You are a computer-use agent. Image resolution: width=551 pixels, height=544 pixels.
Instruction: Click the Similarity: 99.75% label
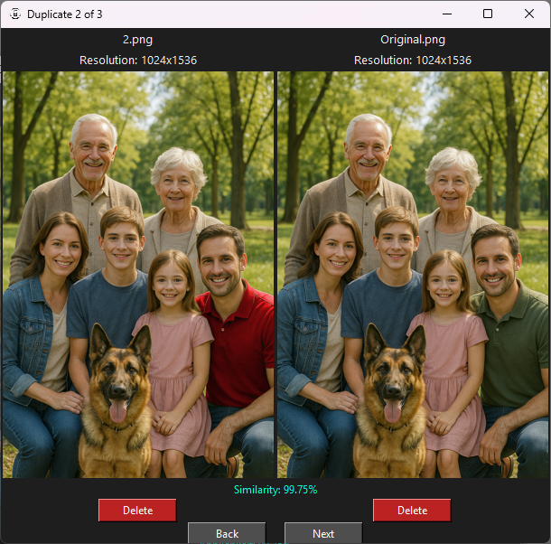pyautogui.click(x=275, y=490)
